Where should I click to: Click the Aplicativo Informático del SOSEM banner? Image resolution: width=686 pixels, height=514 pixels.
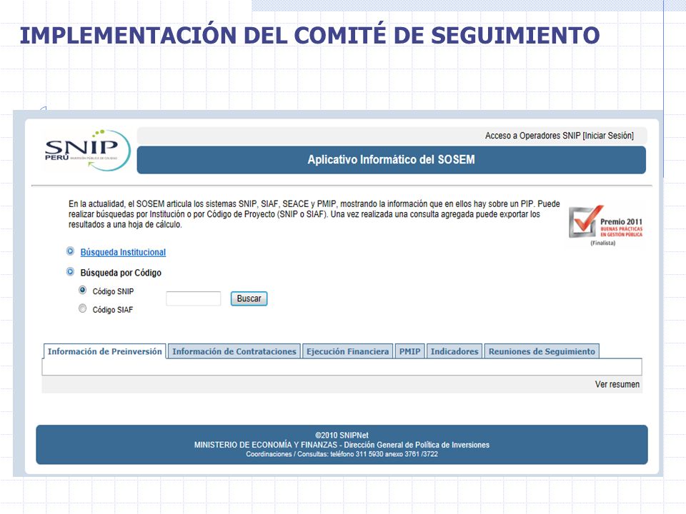pyautogui.click(x=391, y=159)
